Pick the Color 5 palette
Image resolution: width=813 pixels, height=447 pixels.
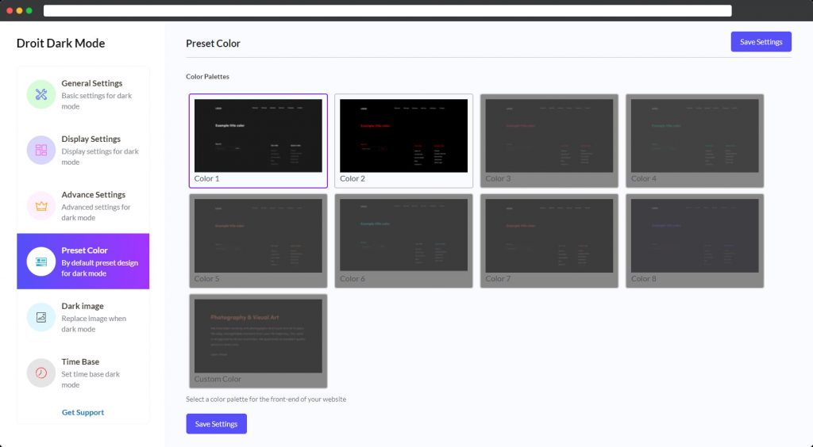point(258,241)
